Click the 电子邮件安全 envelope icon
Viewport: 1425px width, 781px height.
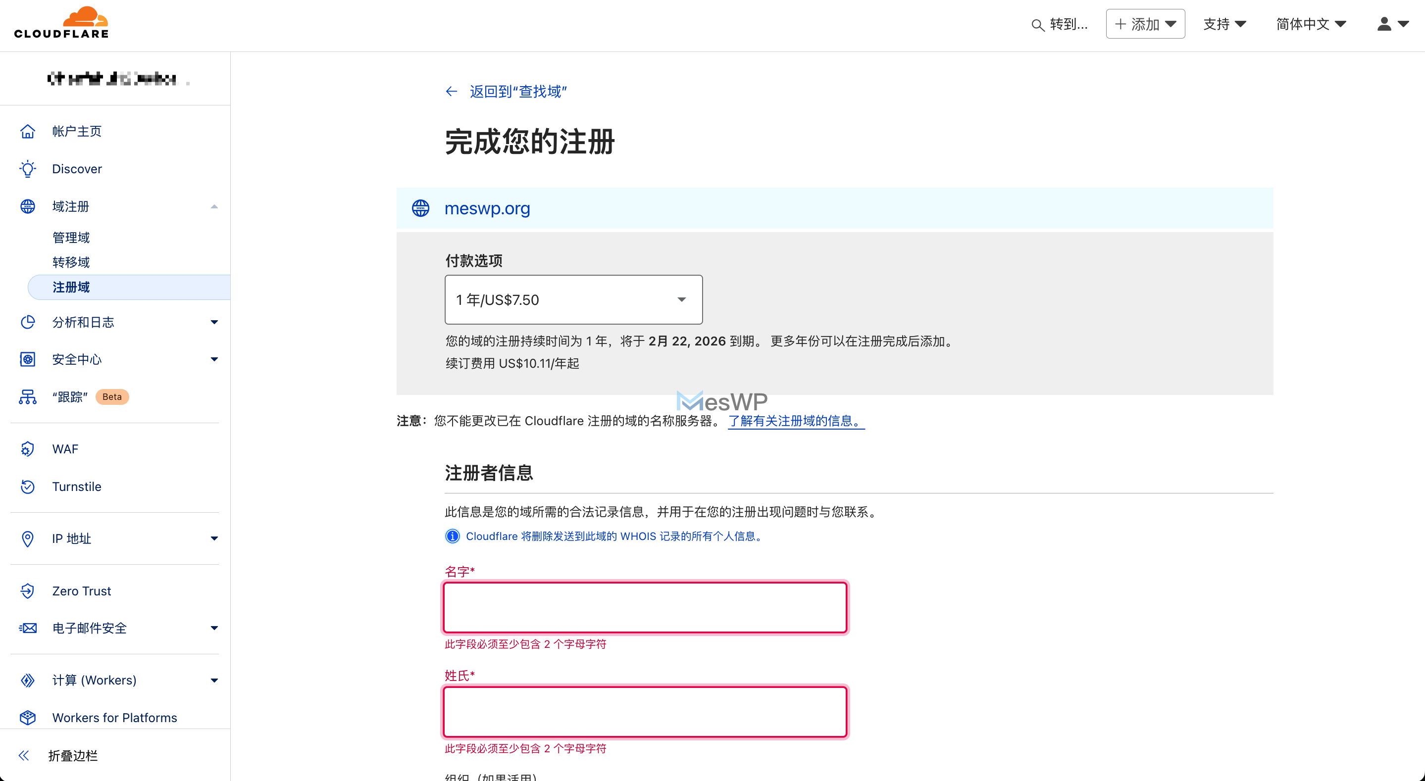(x=28, y=628)
